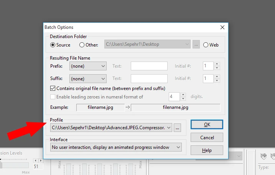This screenshot has width=275, height=175.
Task: Open the Profile path dropdown
Action: pyautogui.click(x=111, y=128)
